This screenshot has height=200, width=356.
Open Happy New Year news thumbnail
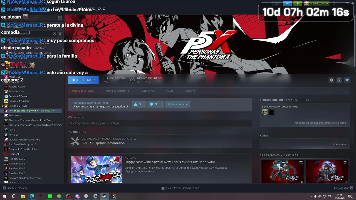96,169
